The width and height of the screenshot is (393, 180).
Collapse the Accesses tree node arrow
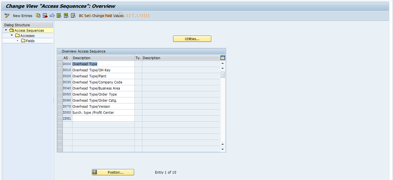tap(12, 35)
